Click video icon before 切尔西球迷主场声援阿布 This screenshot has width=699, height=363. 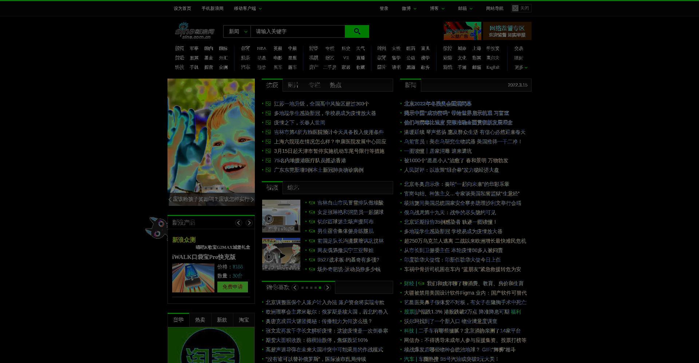click(x=312, y=222)
